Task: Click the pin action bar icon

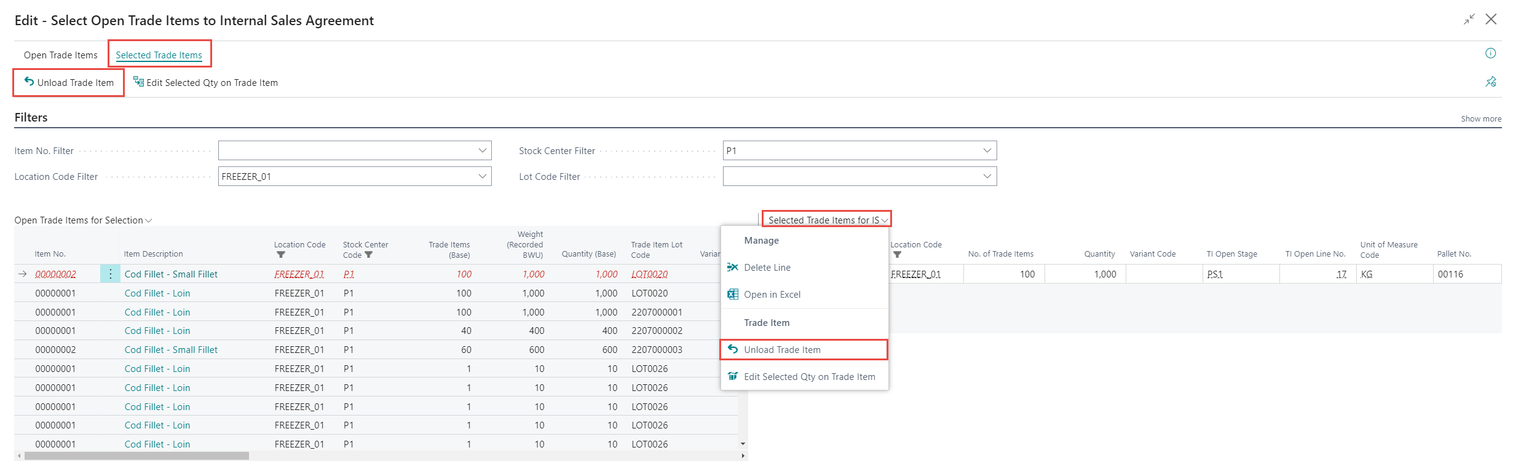Action: click(x=1490, y=82)
